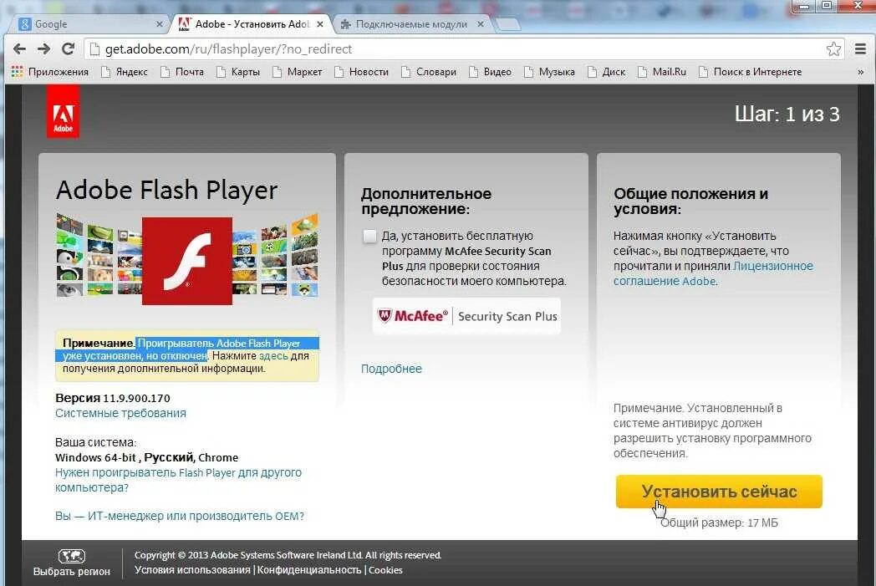Open the Cookies footer link
This screenshot has height=586, width=876.
[x=385, y=570]
